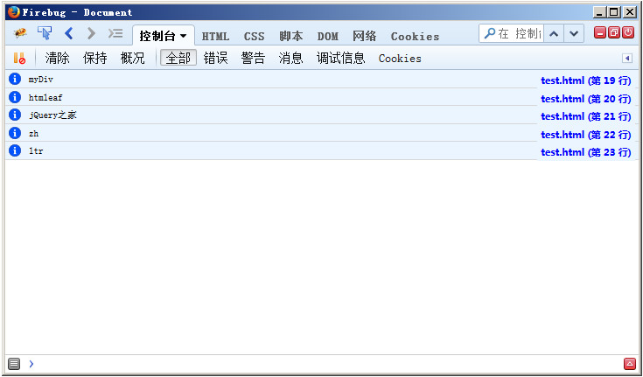Toggle the 错误 (errors) filter
The width and height of the screenshot is (643, 377).
[x=216, y=59]
